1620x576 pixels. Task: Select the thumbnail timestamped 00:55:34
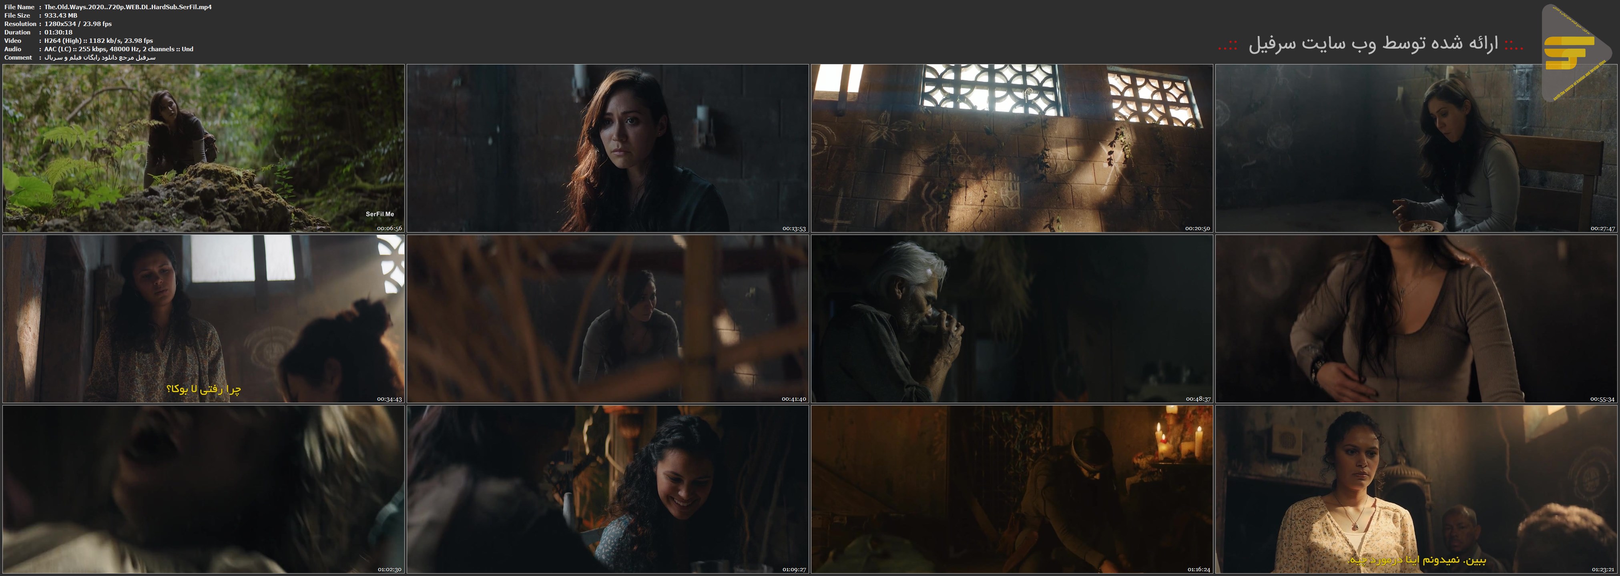[x=1416, y=319]
